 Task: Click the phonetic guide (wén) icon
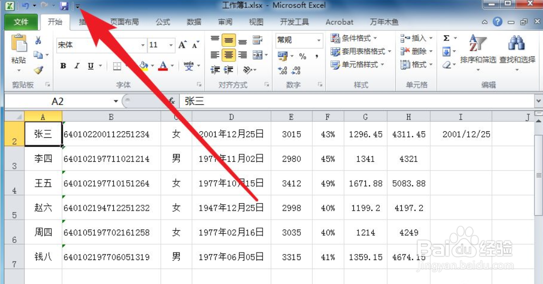(x=189, y=66)
